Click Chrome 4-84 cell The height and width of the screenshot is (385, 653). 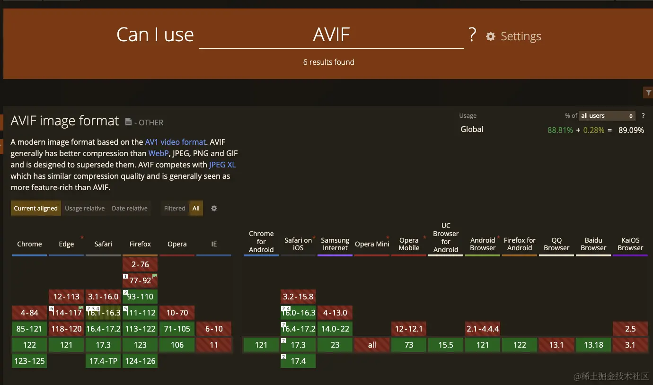[x=29, y=313]
